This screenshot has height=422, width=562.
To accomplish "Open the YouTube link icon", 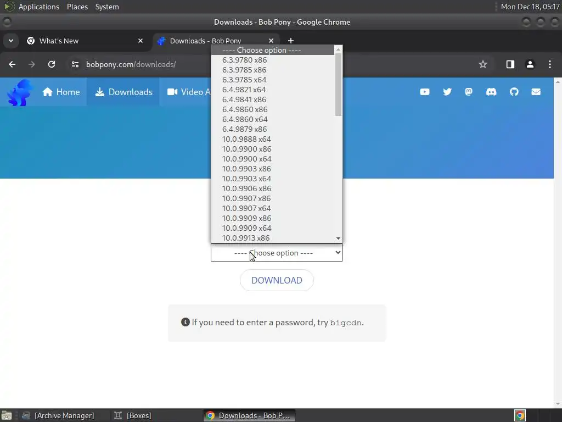I will tap(425, 92).
